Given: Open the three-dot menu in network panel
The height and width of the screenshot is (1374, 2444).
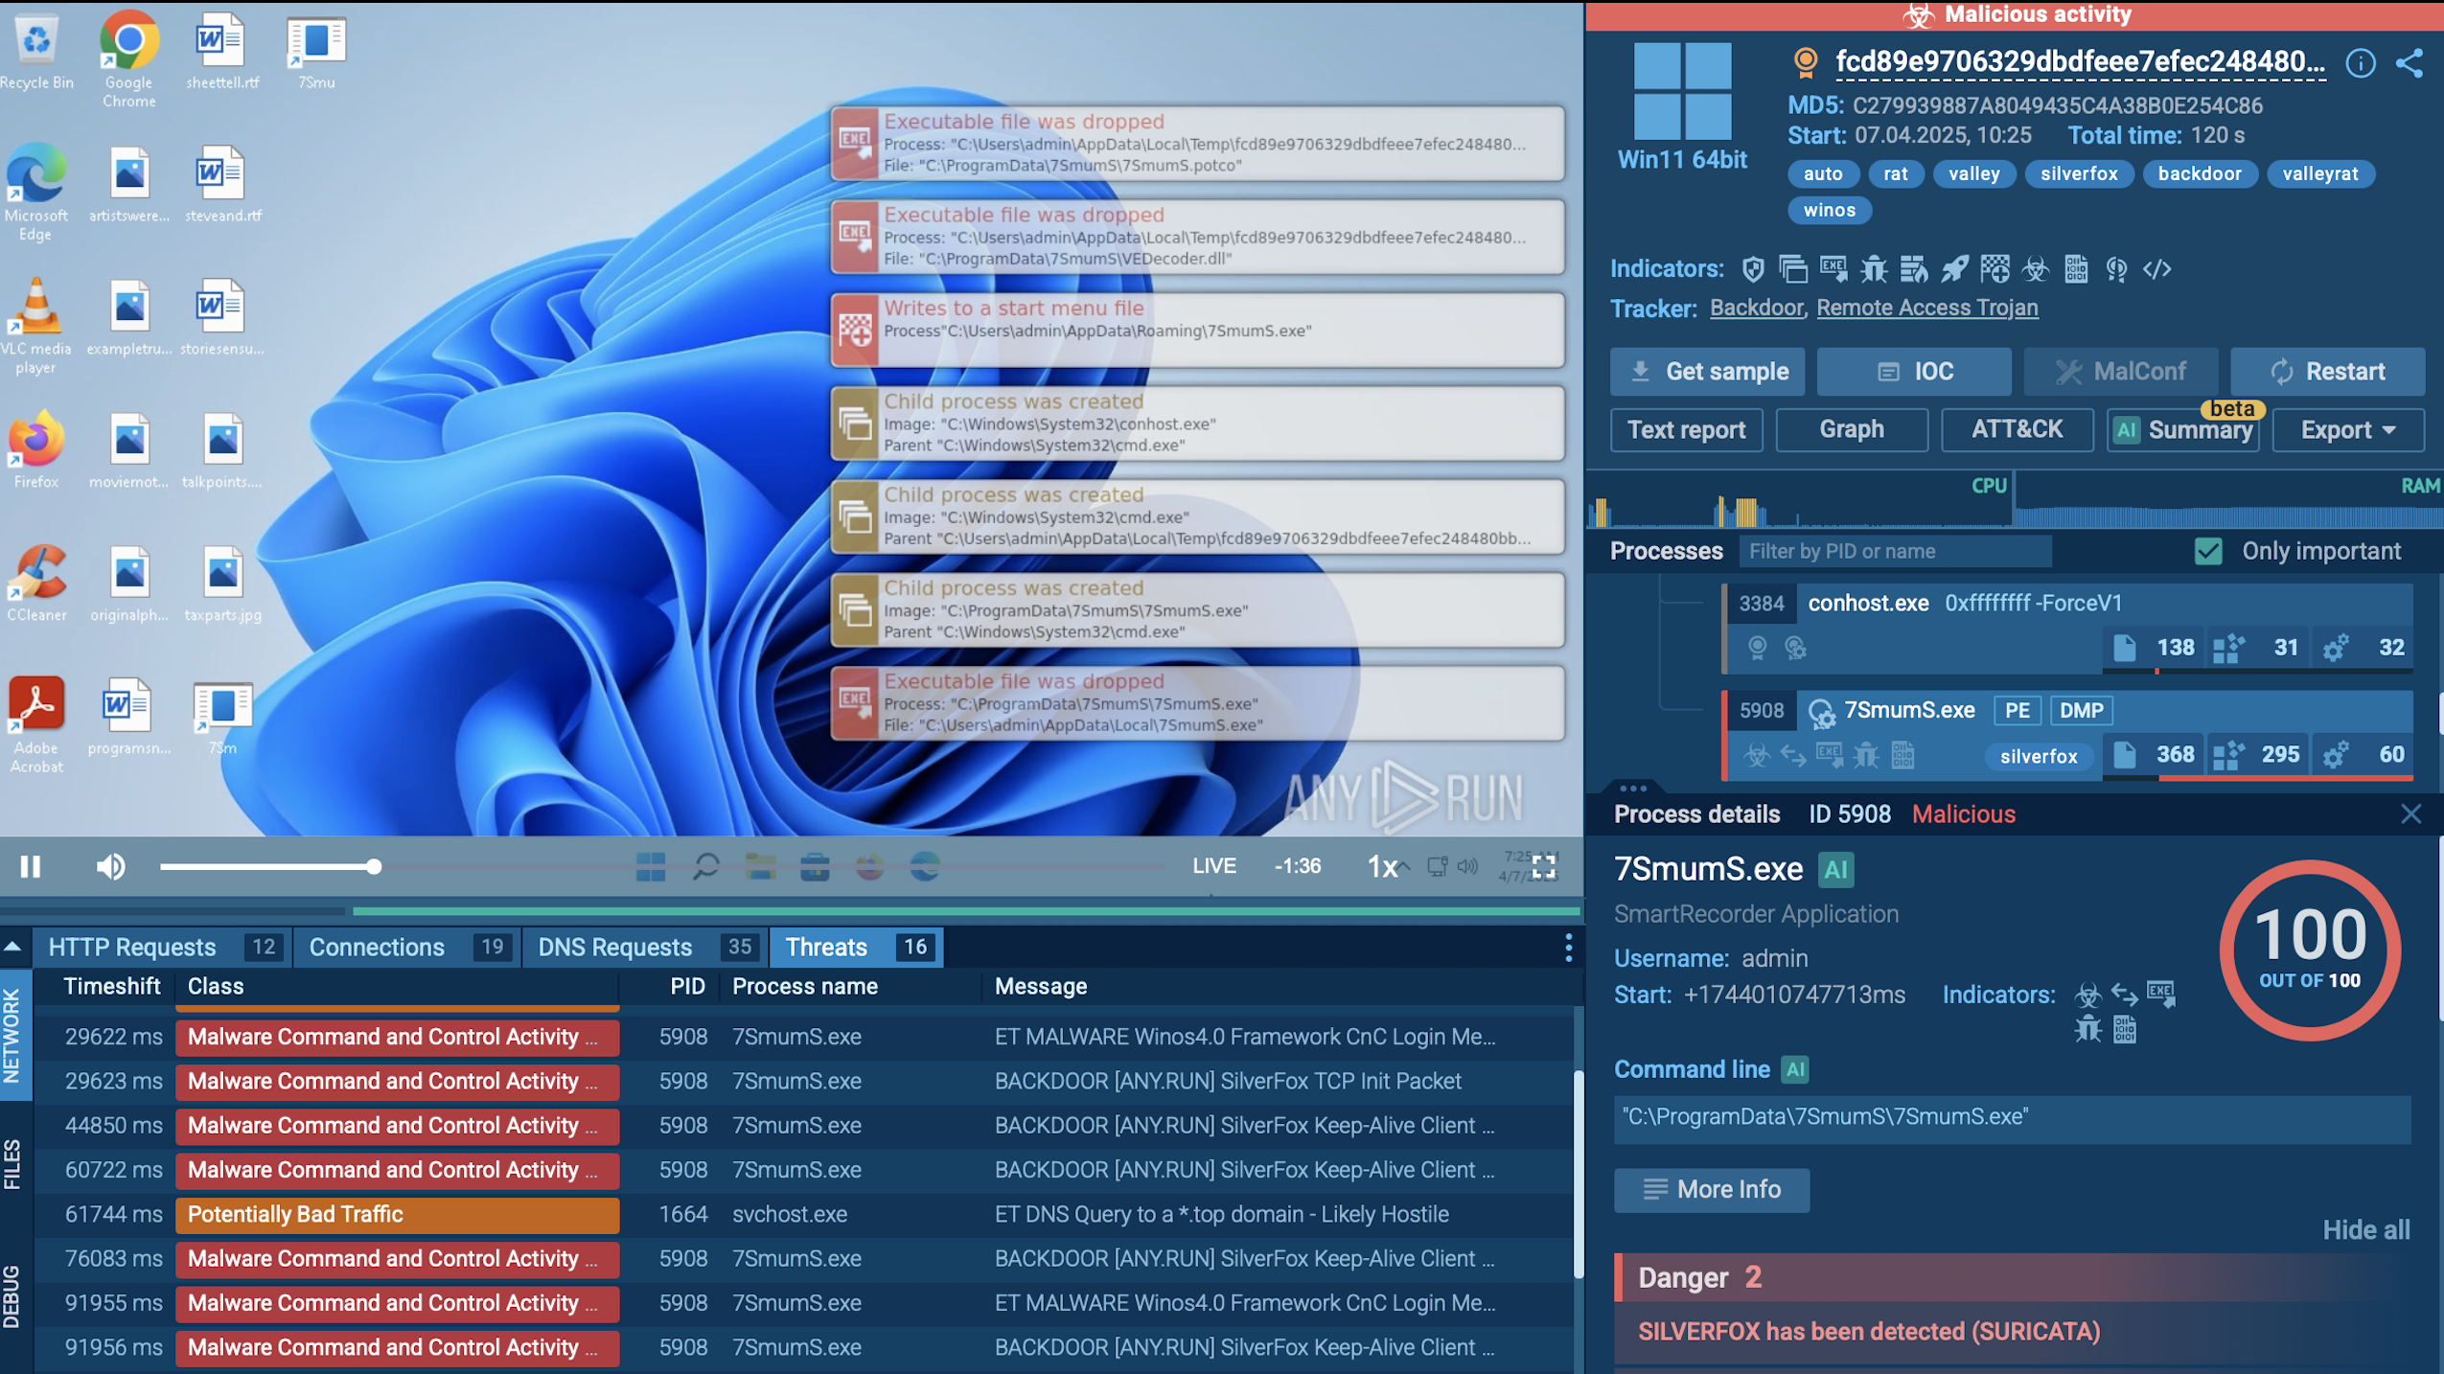Looking at the screenshot, I should (1568, 948).
